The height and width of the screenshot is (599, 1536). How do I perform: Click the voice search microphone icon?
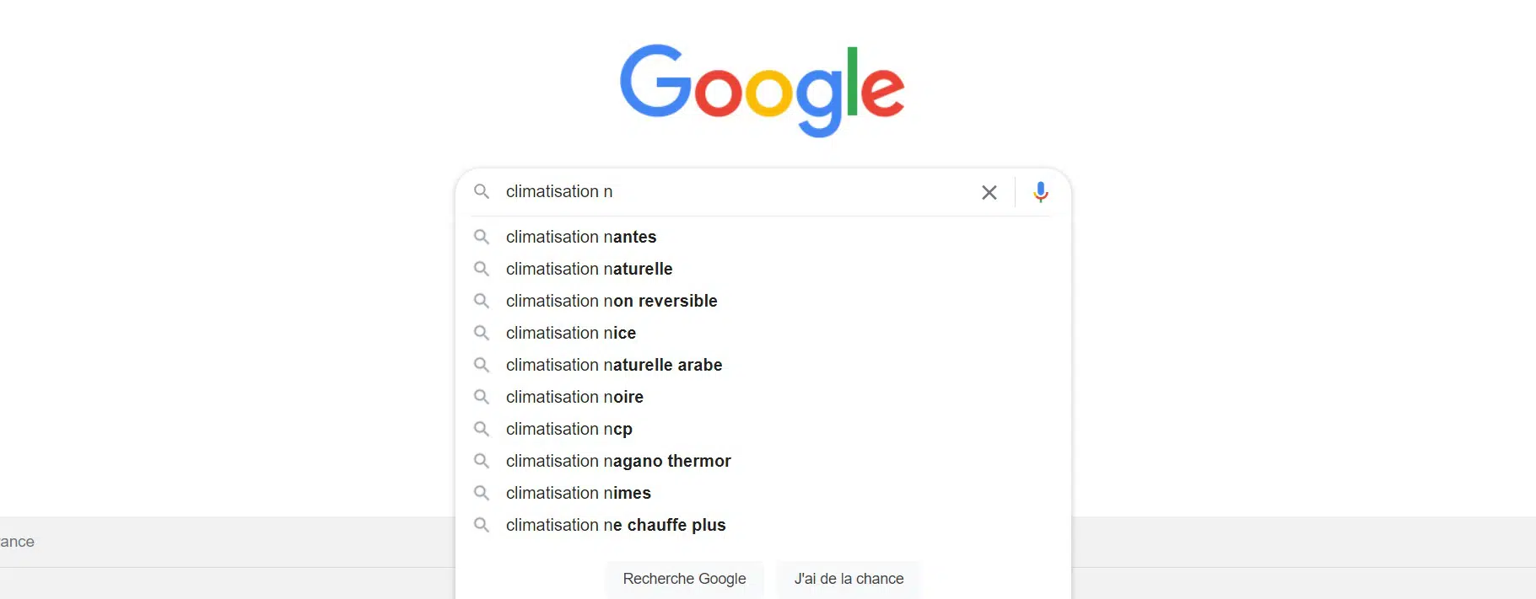1041,192
